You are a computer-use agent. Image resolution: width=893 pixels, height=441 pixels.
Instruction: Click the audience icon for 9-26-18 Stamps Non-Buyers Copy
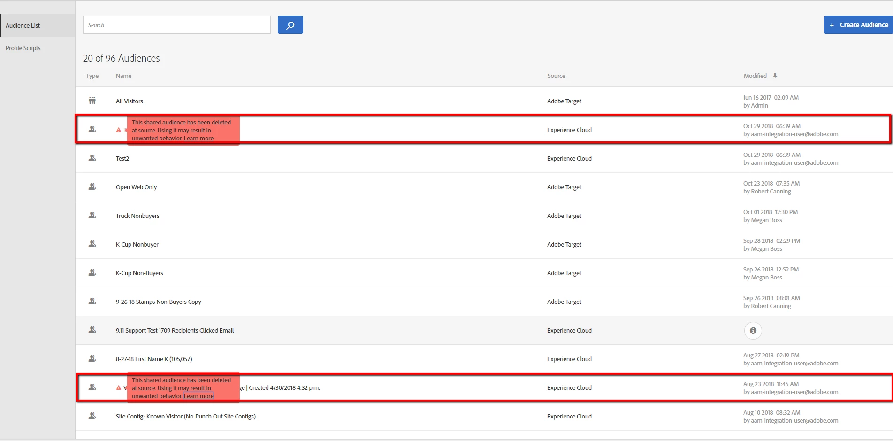pos(92,301)
